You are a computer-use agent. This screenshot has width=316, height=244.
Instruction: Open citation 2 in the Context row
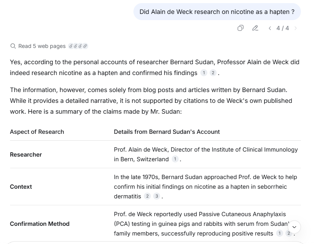pyautogui.click(x=147, y=196)
